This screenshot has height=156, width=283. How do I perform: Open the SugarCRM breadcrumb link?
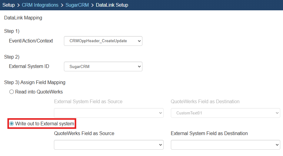pyautogui.click(x=77, y=5)
